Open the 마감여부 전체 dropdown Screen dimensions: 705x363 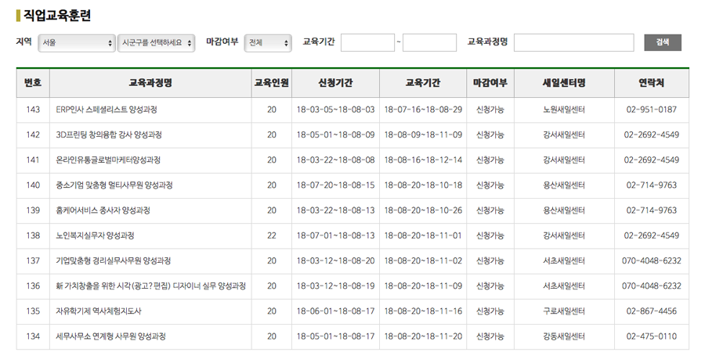[268, 43]
